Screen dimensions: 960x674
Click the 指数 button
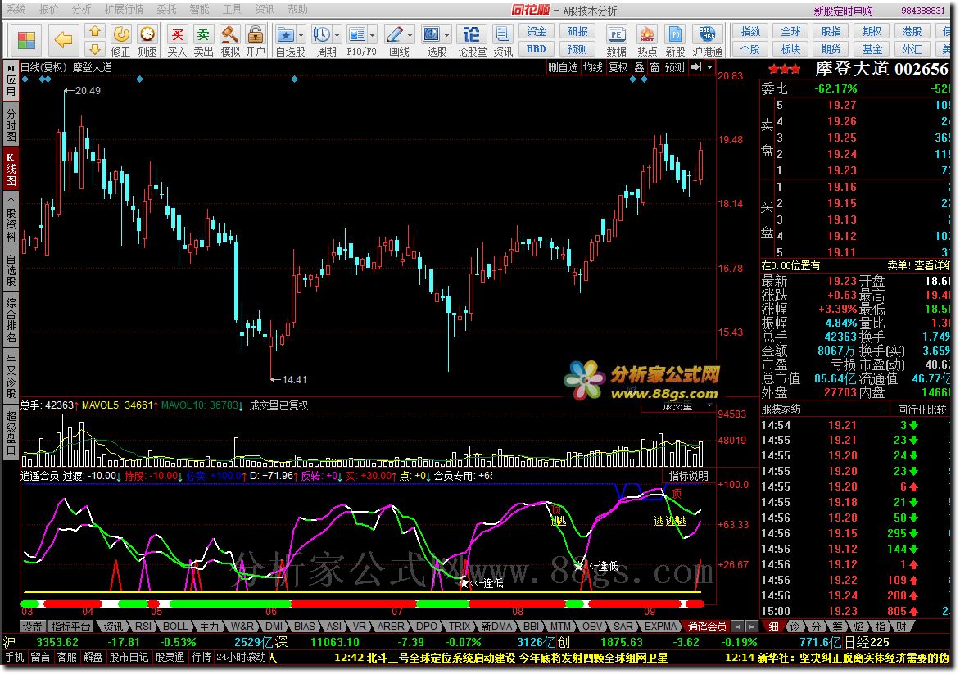tap(750, 31)
